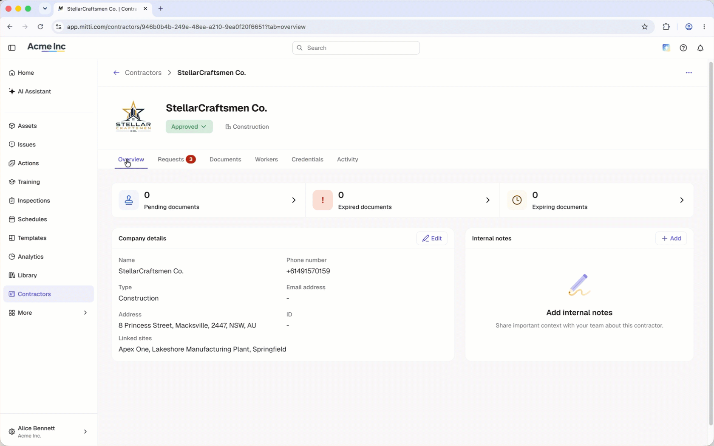Launch the AI Assistant
The height and width of the screenshot is (446, 714).
click(48, 91)
